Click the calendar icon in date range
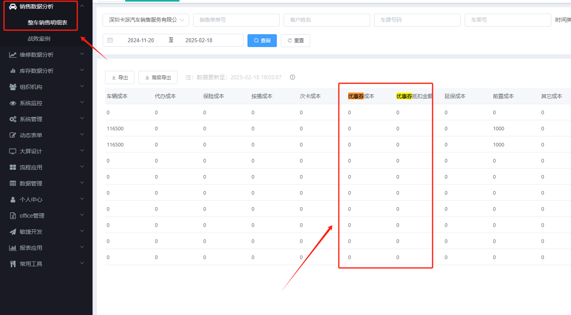The height and width of the screenshot is (315, 571). tap(110, 40)
